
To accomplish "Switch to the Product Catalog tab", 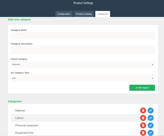I will click(84, 14).
